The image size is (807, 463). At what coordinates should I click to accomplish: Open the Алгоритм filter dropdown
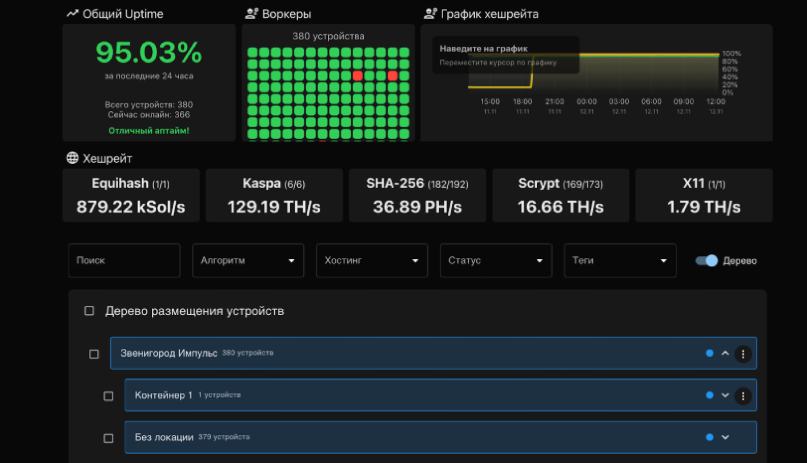point(248,261)
